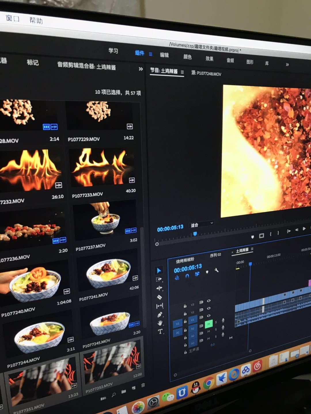Toggle visibility of track V2
The image size is (311, 414).
[x=209, y=308]
